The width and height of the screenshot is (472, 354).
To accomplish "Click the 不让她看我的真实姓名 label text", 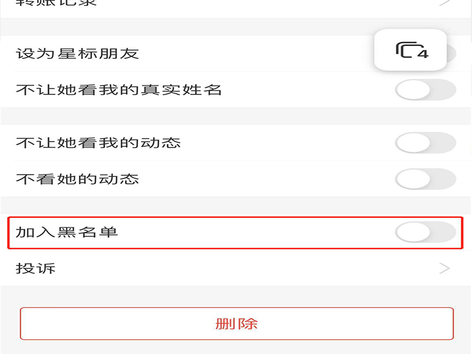I will (x=119, y=90).
